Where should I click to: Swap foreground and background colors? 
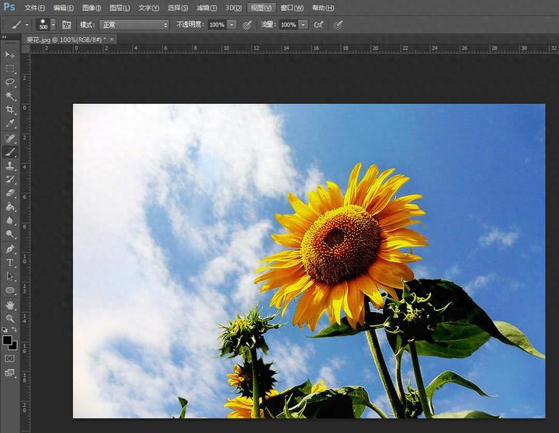click(x=15, y=331)
